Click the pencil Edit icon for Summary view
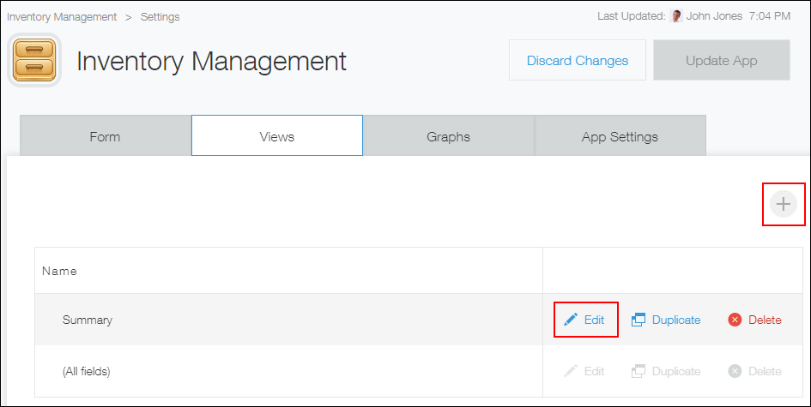 (x=571, y=320)
